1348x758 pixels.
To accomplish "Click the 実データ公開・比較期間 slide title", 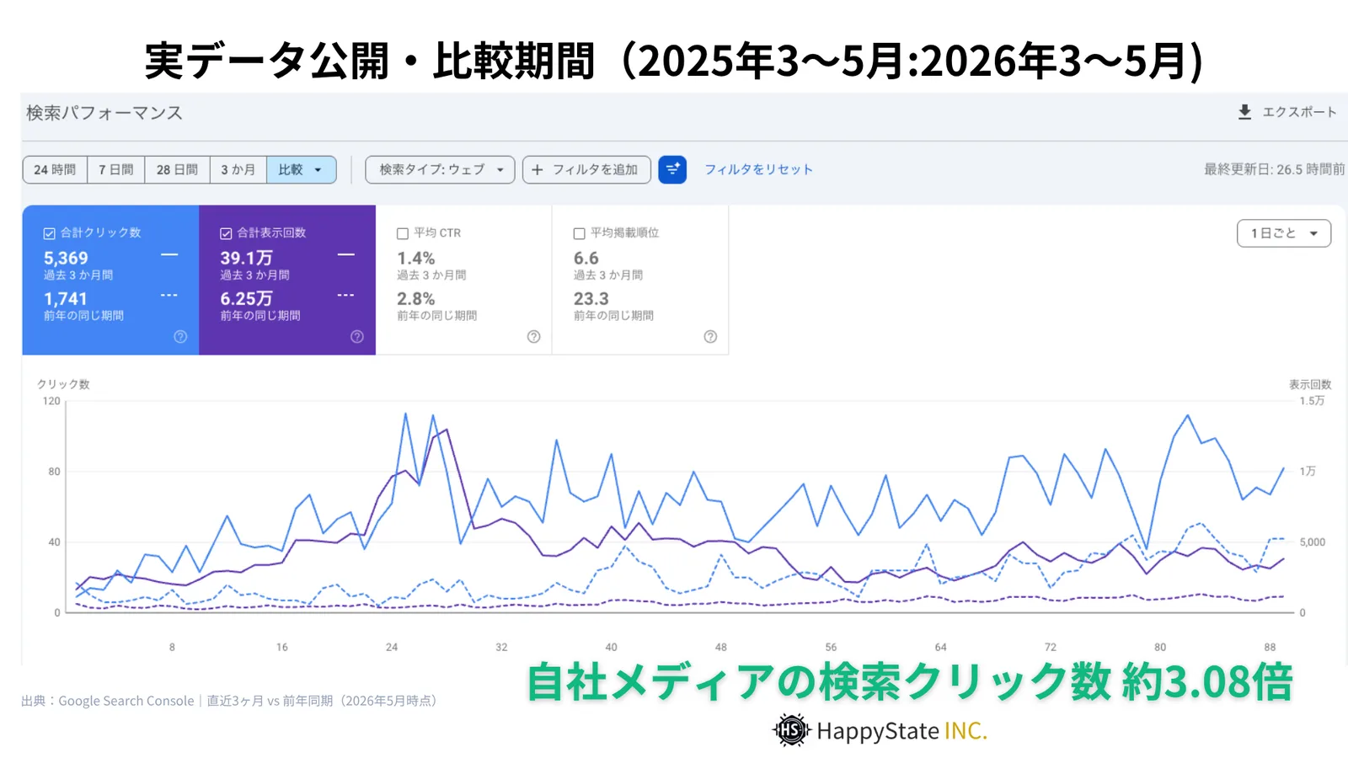I will (674, 61).
